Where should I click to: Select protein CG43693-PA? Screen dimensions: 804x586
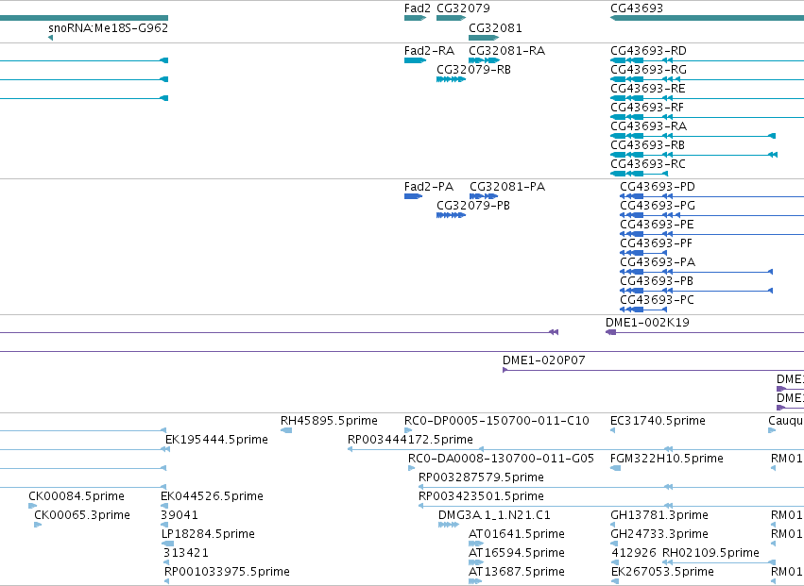[x=658, y=262]
